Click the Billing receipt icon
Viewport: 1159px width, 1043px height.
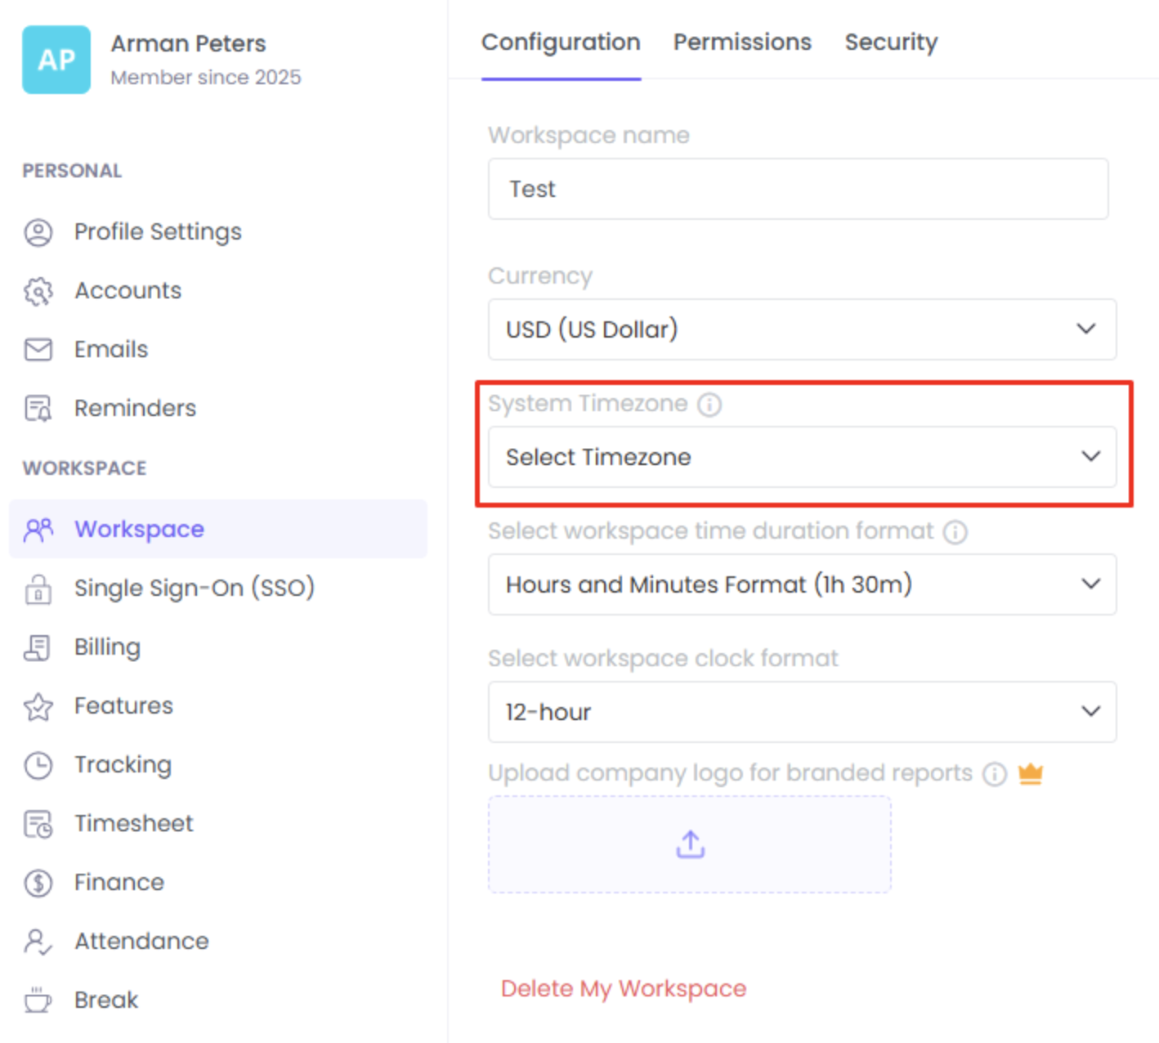tap(38, 647)
